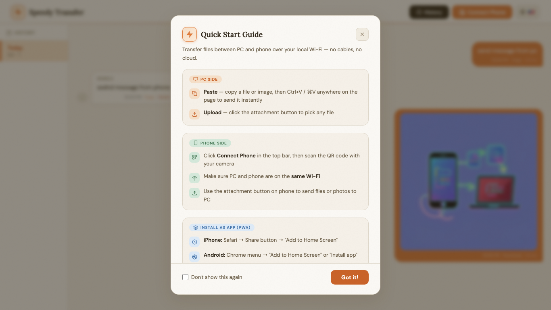Click the Wi-Fi icon in Phone Side
The width and height of the screenshot is (551, 310).
coord(194,178)
